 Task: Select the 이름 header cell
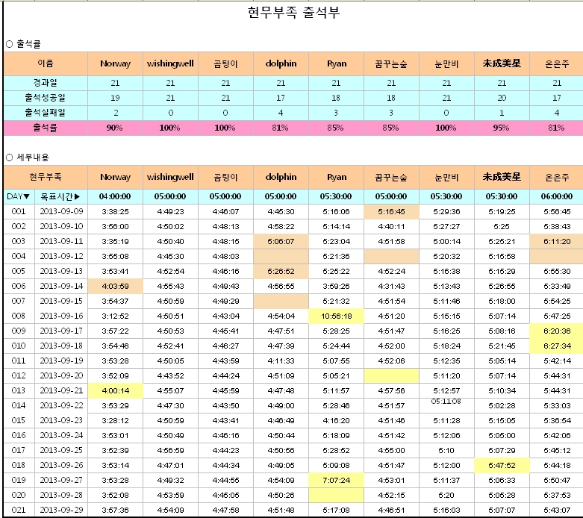coord(46,63)
